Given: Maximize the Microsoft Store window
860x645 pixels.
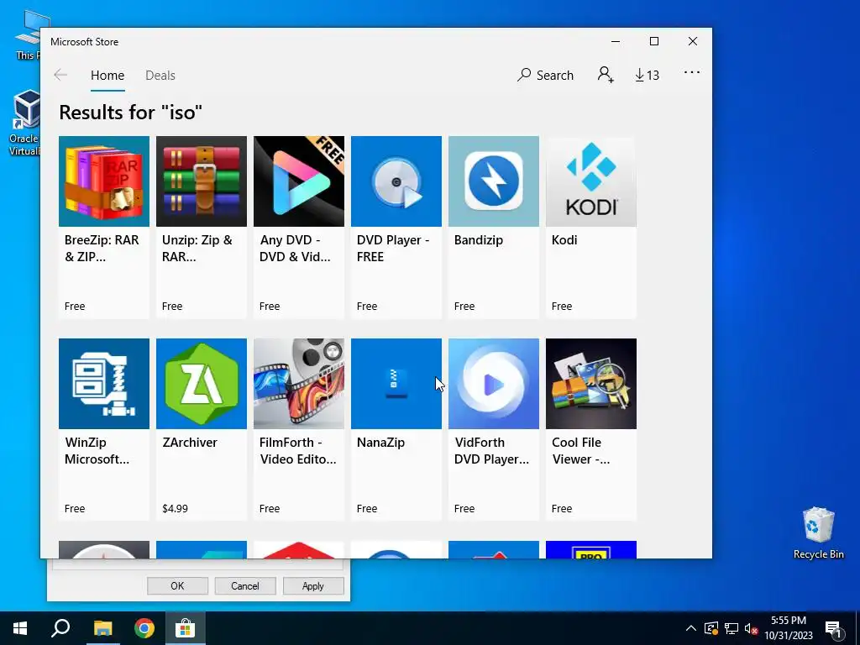Looking at the screenshot, I should click(x=653, y=41).
